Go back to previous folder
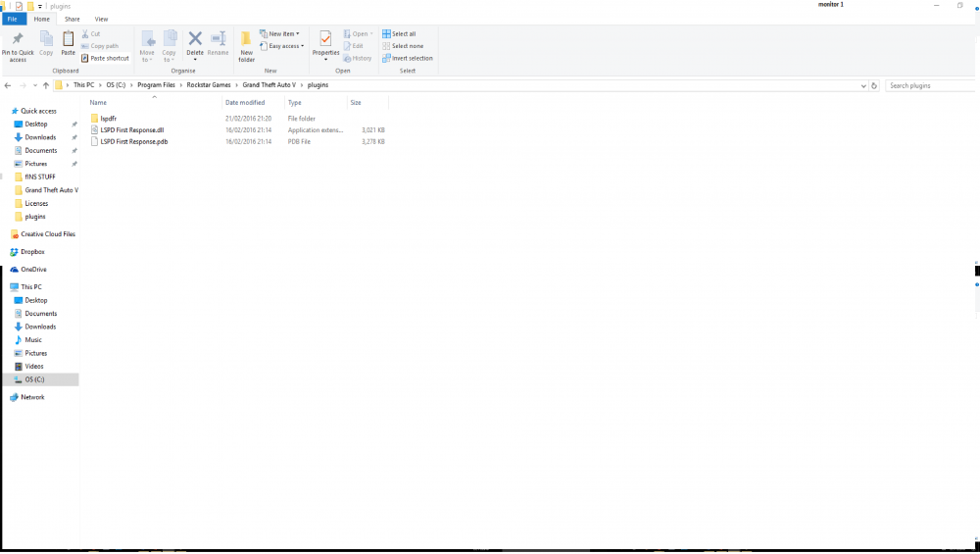980x554 pixels. point(8,85)
